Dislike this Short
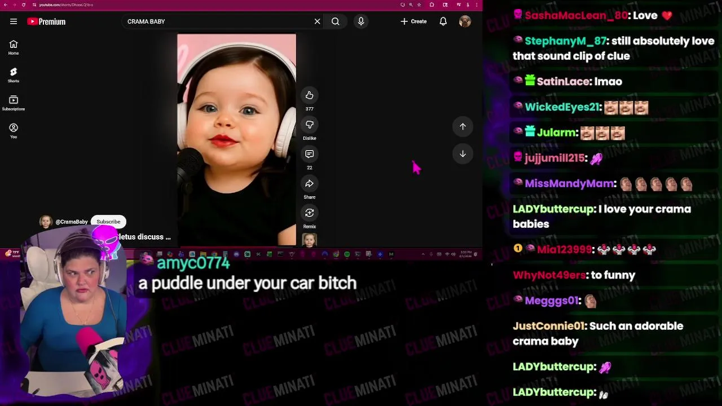The width and height of the screenshot is (722, 406). pos(309,125)
